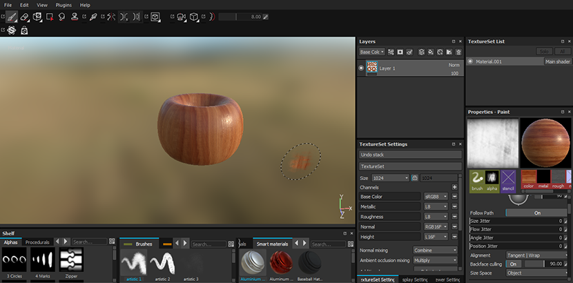Switch to Procedurals shelf tab
This screenshot has height=283, width=573.
tap(37, 242)
